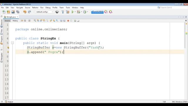Image resolution: width=188 pixels, height=106 pixels.
Task: Click the Undo arrow icon
Action: tap(25, 12)
